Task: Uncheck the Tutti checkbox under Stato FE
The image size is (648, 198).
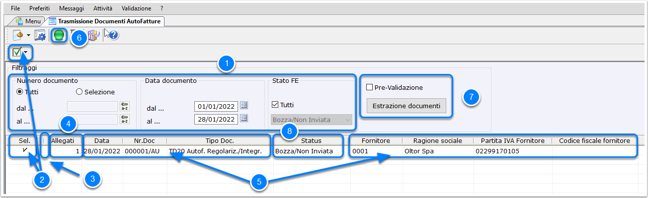Action: pyautogui.click(x=275, y=105)
